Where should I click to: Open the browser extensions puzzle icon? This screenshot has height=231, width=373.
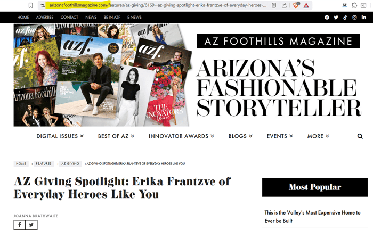coord(354,5)
